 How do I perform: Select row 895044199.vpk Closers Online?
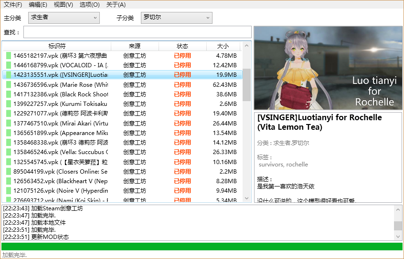click(x=122, y=171)
